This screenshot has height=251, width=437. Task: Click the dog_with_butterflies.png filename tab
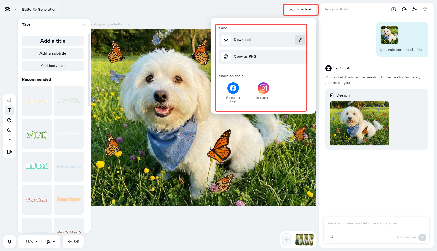point(112,24)
